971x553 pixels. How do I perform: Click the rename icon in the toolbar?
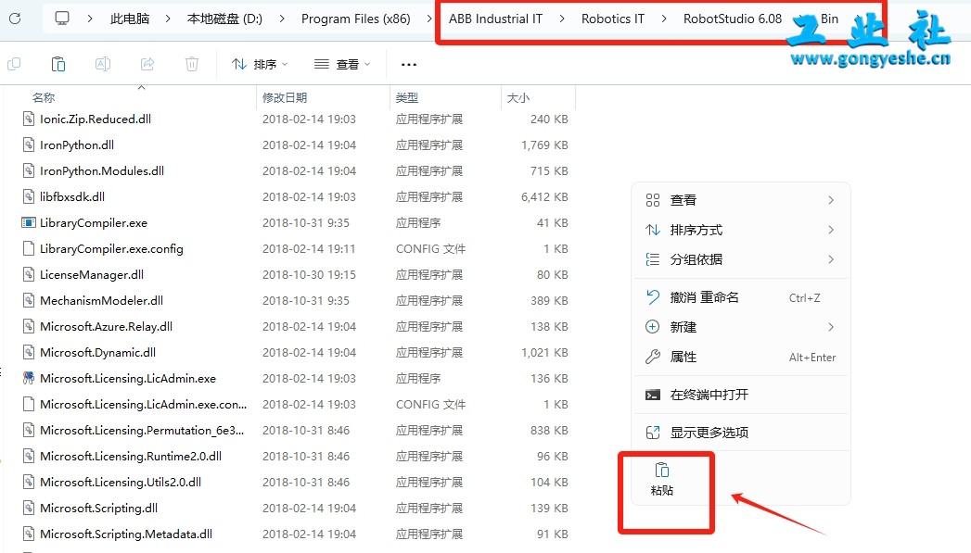point(103,64)
